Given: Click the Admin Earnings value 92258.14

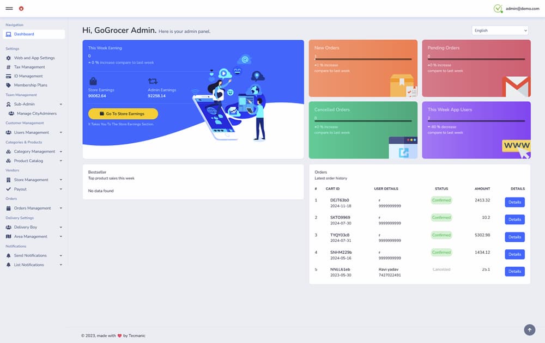Looking at the screenshot, I should point(157,96).
